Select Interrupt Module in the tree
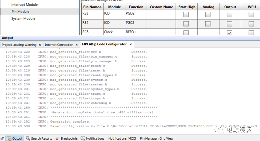 (x=24, y=5)
